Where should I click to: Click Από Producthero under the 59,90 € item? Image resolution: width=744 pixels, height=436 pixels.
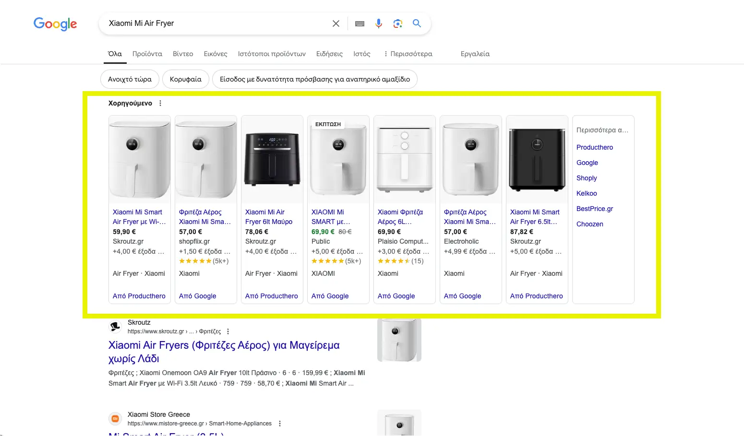click(139, 296)
